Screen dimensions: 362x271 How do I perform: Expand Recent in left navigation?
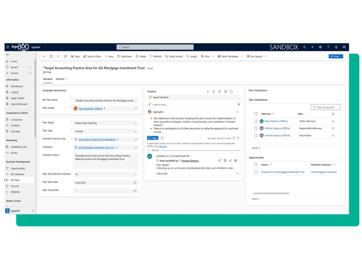click(30, 67)
